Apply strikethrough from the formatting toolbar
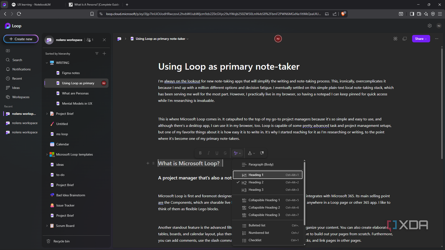 [x=225, y=153]
